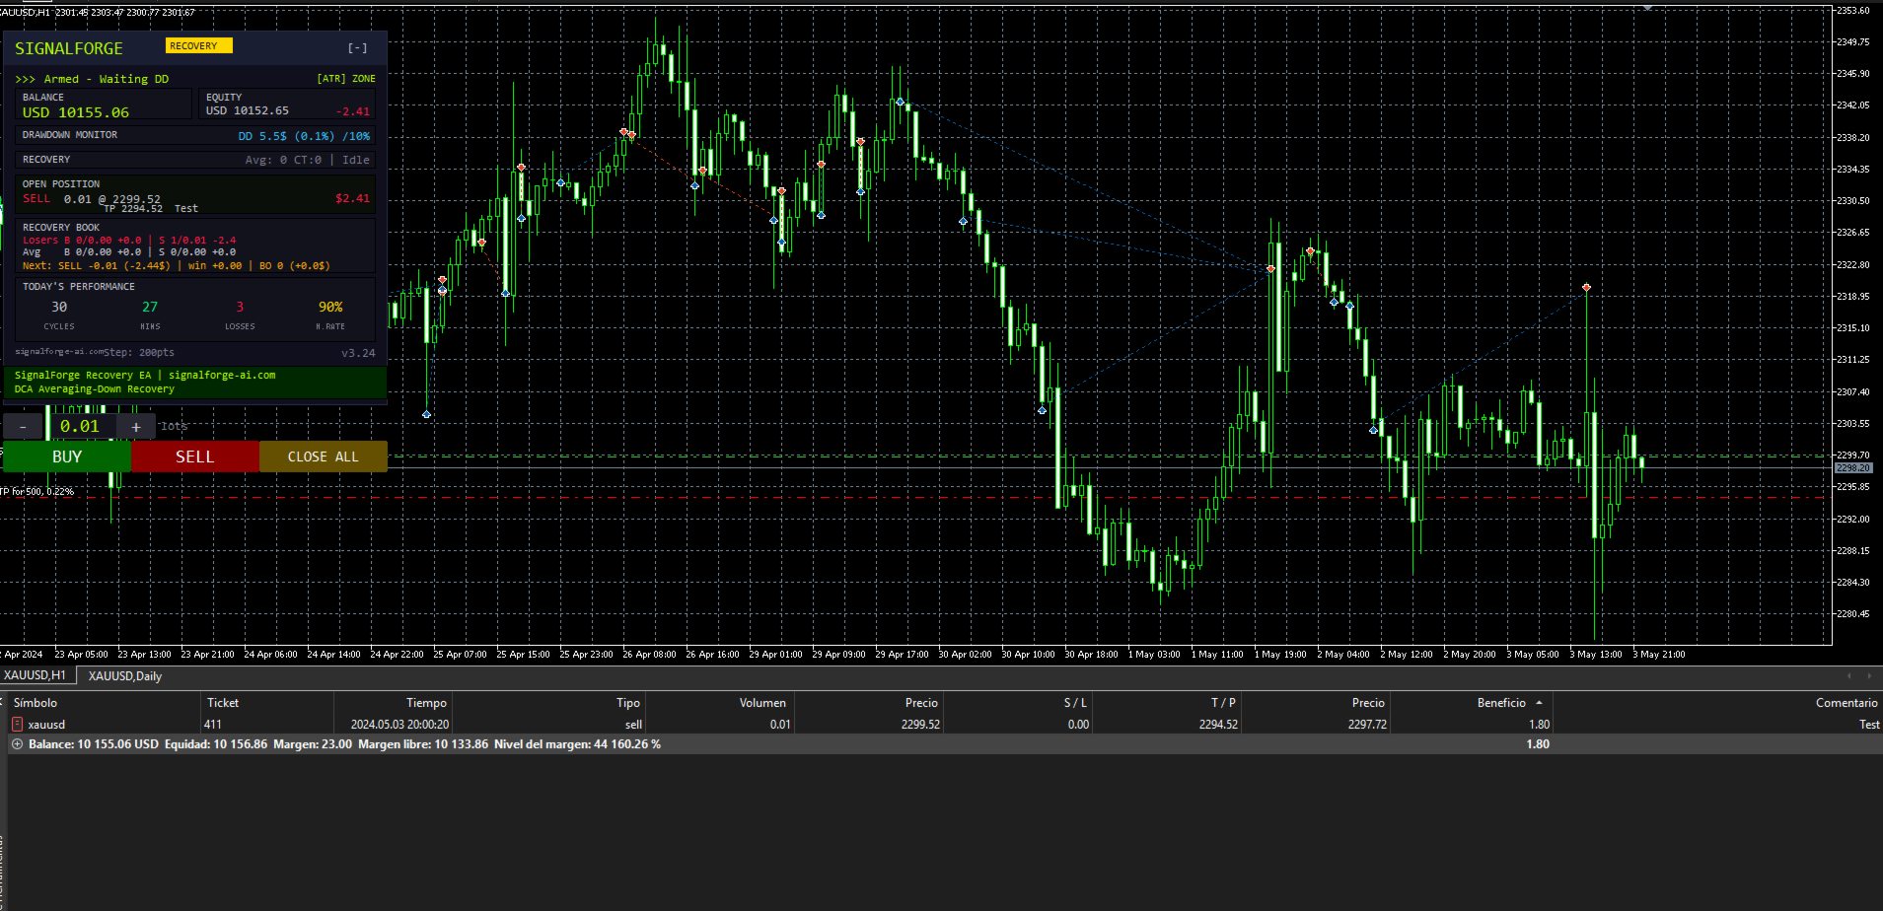Open the signalforge-ai.com link in the footer
The height and width of the screenshot is (911, 1883).
tap(222, 376)
